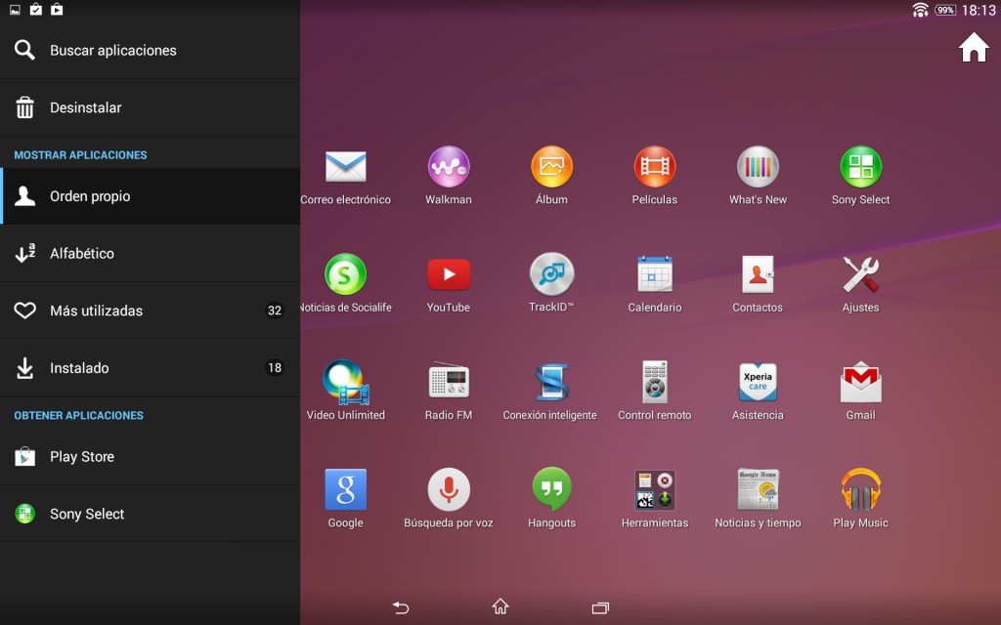Tap the Back navigation button
1001x625 pixels.
click(x=401, y=607)
